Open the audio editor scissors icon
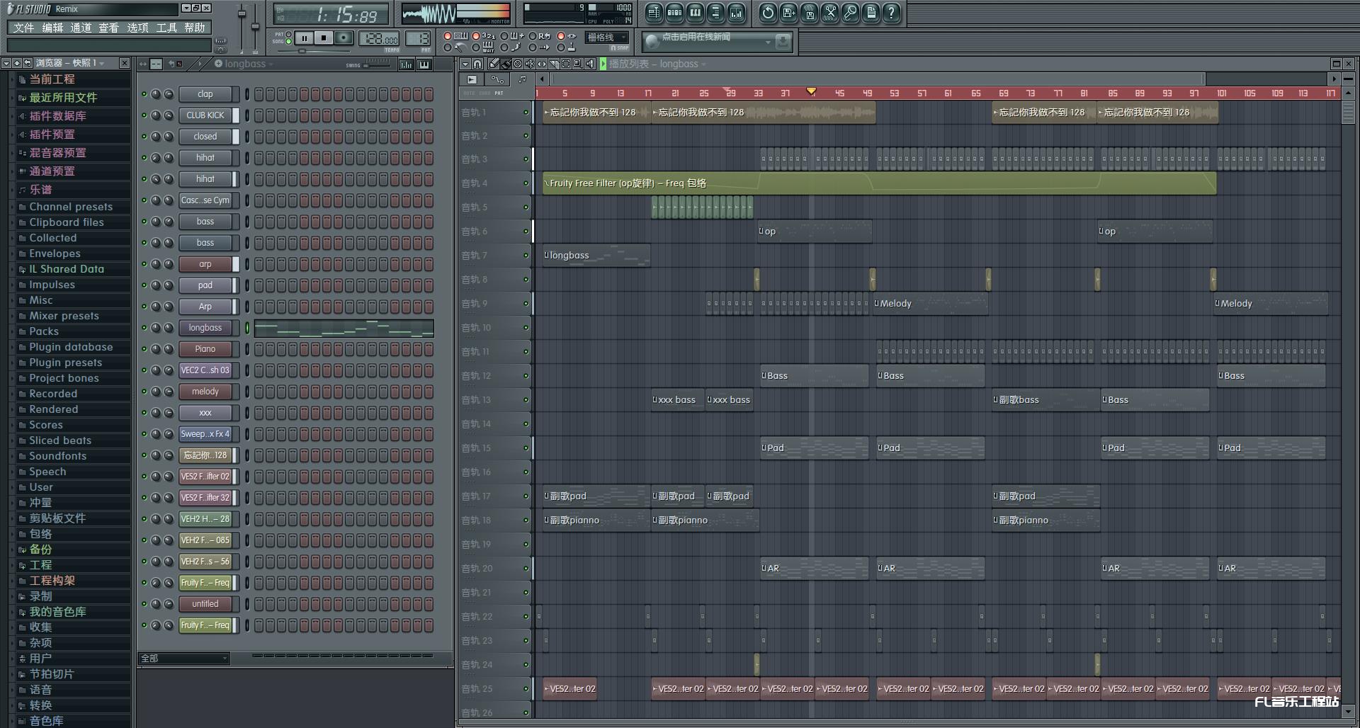1360x728 pixels. click(x=829, y=13)
